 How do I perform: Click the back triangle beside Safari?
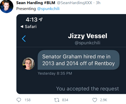point(22,26)
